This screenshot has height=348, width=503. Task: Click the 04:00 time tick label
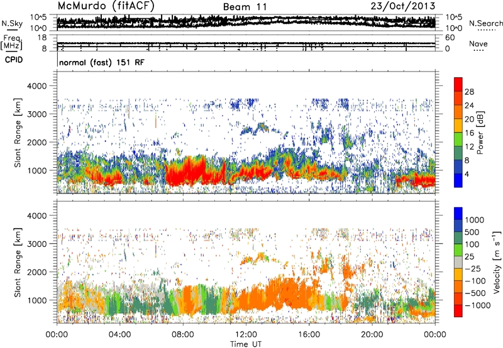pyautogui.click(x=120, y=335)
